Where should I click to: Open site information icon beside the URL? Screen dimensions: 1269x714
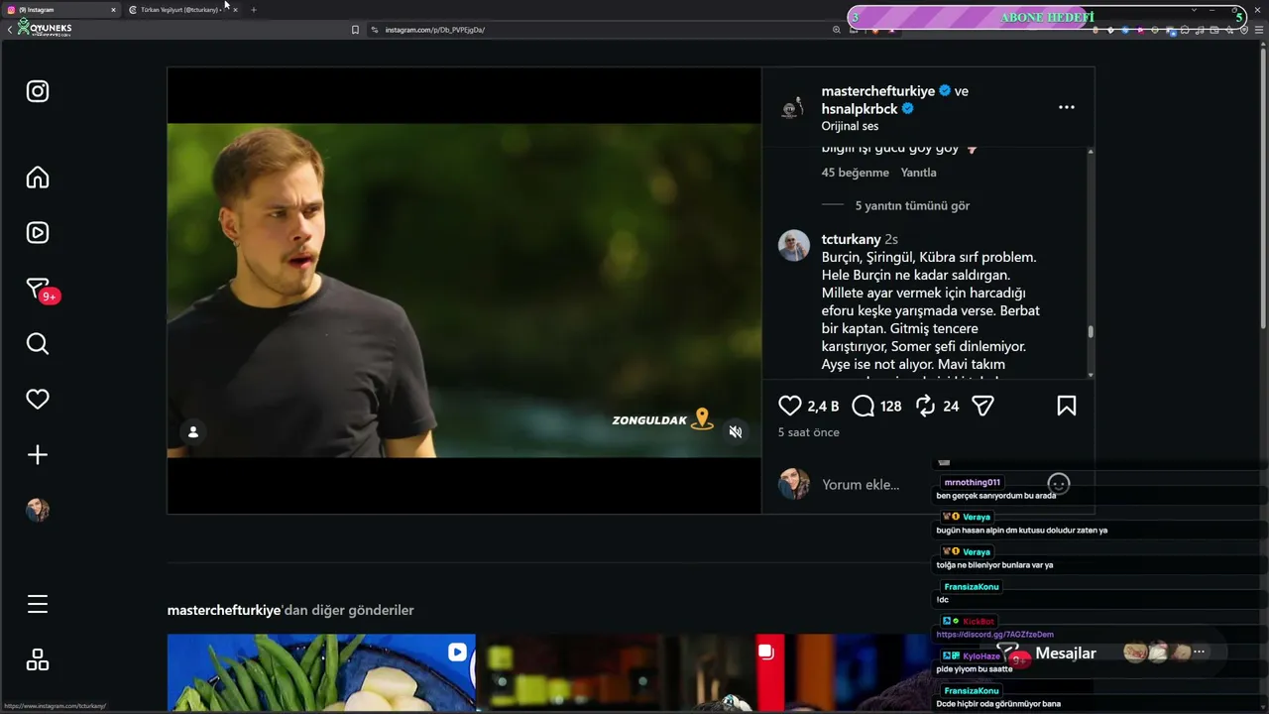(x=375, y=30)
